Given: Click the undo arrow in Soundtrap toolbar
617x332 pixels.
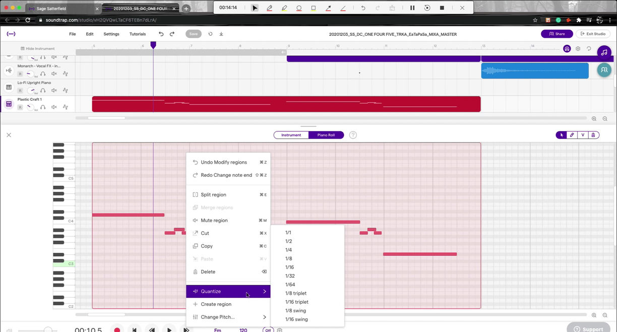Looking at the screenshot, I should point(161,34).
